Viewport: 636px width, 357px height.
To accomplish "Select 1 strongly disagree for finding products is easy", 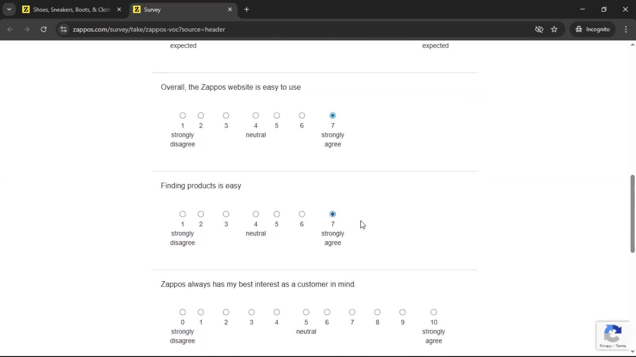I will pyautogui.click(x=183, y=214).
